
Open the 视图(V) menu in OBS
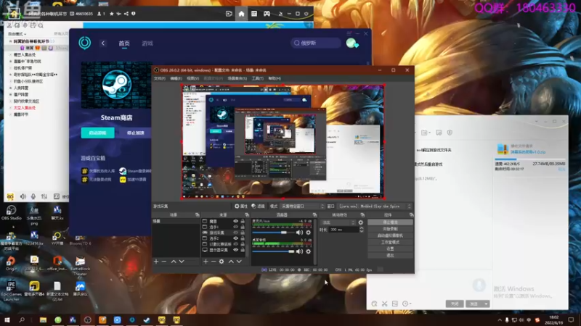tap(192, 78)
